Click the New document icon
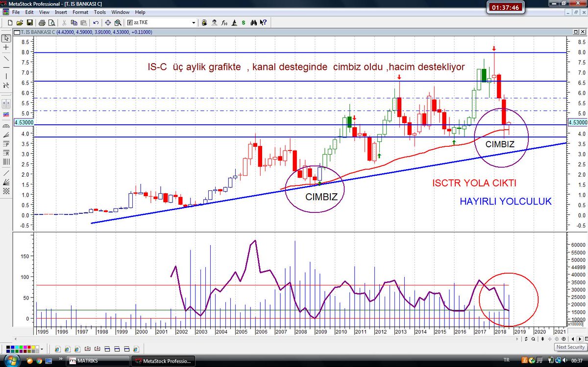 tap(10, 23)
